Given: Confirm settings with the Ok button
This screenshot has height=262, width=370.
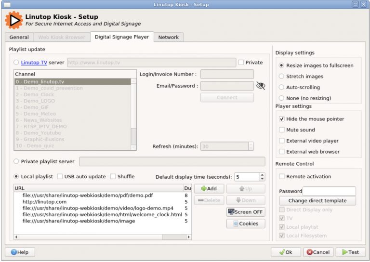Looking at the screenshot, I should (x=286, y=252).
